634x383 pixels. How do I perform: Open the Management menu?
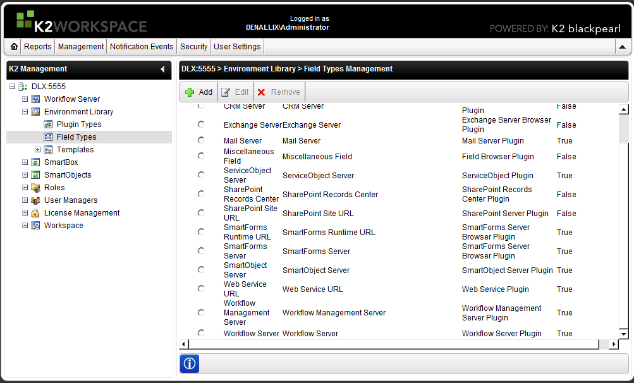pos(81,47)
